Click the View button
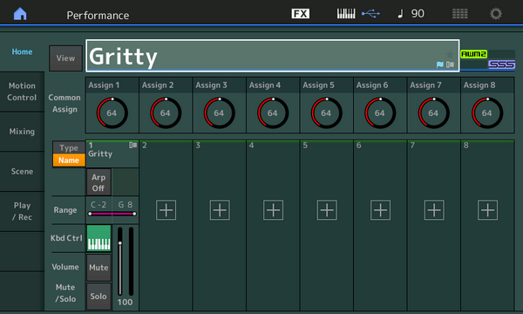 (65, 58)
